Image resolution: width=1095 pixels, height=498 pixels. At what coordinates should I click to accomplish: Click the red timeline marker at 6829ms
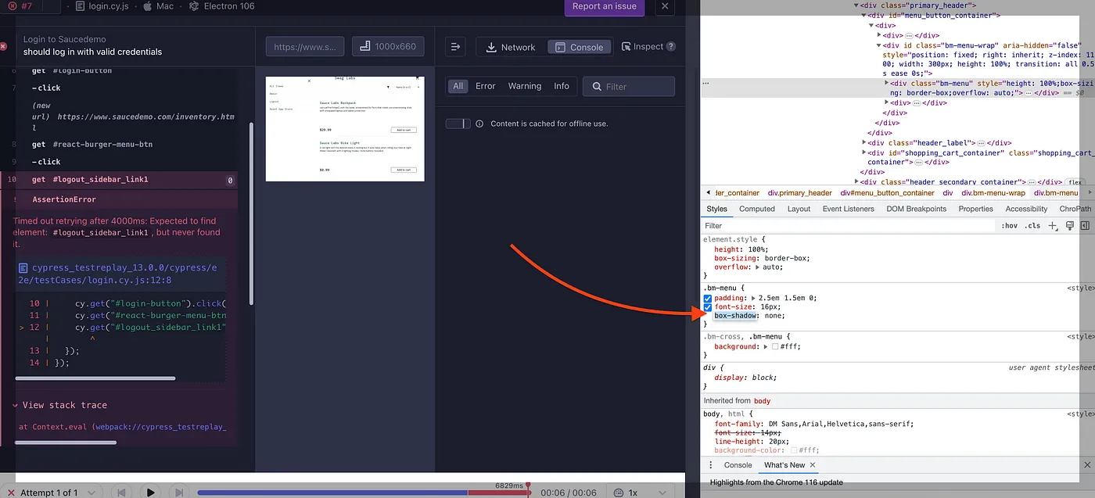pos(528,491)
